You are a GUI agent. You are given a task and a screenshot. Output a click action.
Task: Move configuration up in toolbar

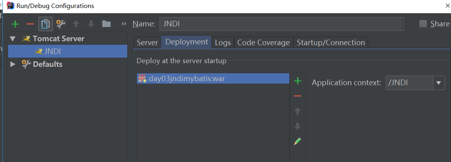tap(76, 24)
